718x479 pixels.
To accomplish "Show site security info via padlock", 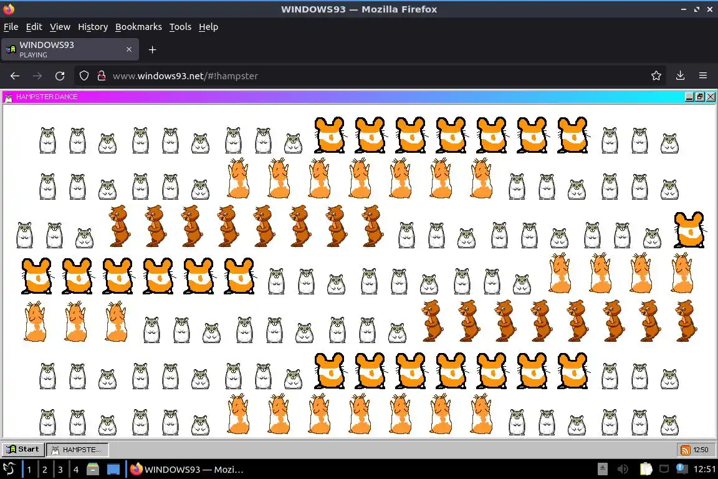I will (102, 76).
